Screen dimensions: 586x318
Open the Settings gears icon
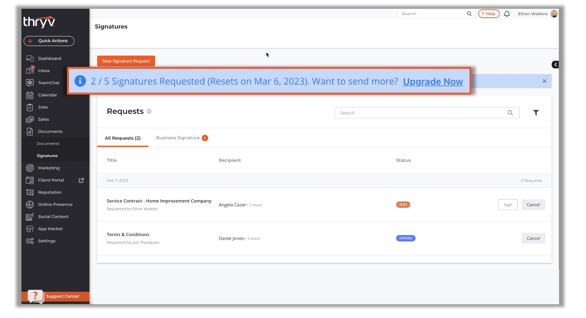(30, 241)
